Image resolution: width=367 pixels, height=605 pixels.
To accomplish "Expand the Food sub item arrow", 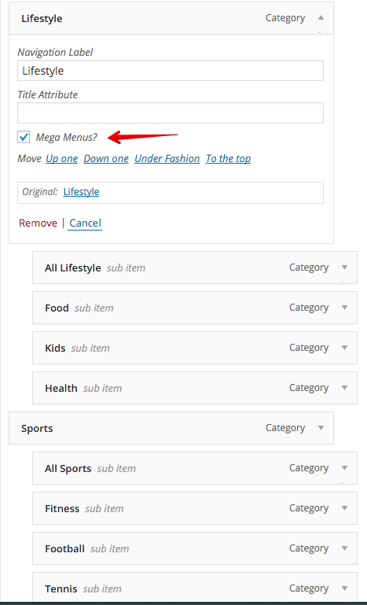I will click(x=345, y=308).
